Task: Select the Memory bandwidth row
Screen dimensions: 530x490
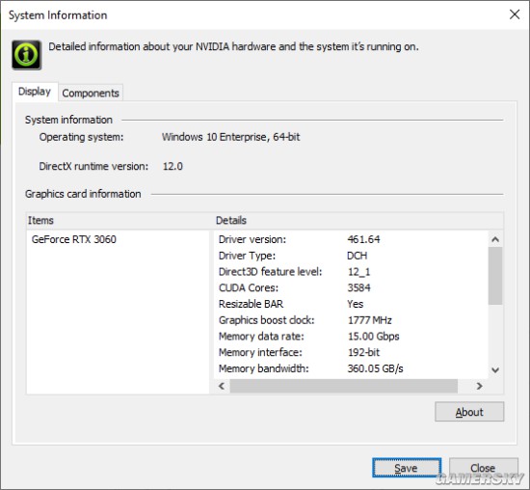Action: click(x=352, y=368)
